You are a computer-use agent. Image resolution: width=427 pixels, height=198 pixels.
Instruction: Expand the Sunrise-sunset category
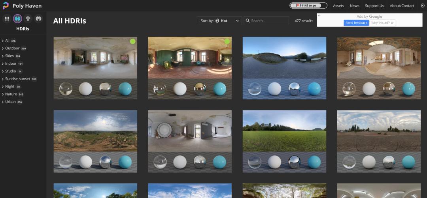tap(18, 79)
